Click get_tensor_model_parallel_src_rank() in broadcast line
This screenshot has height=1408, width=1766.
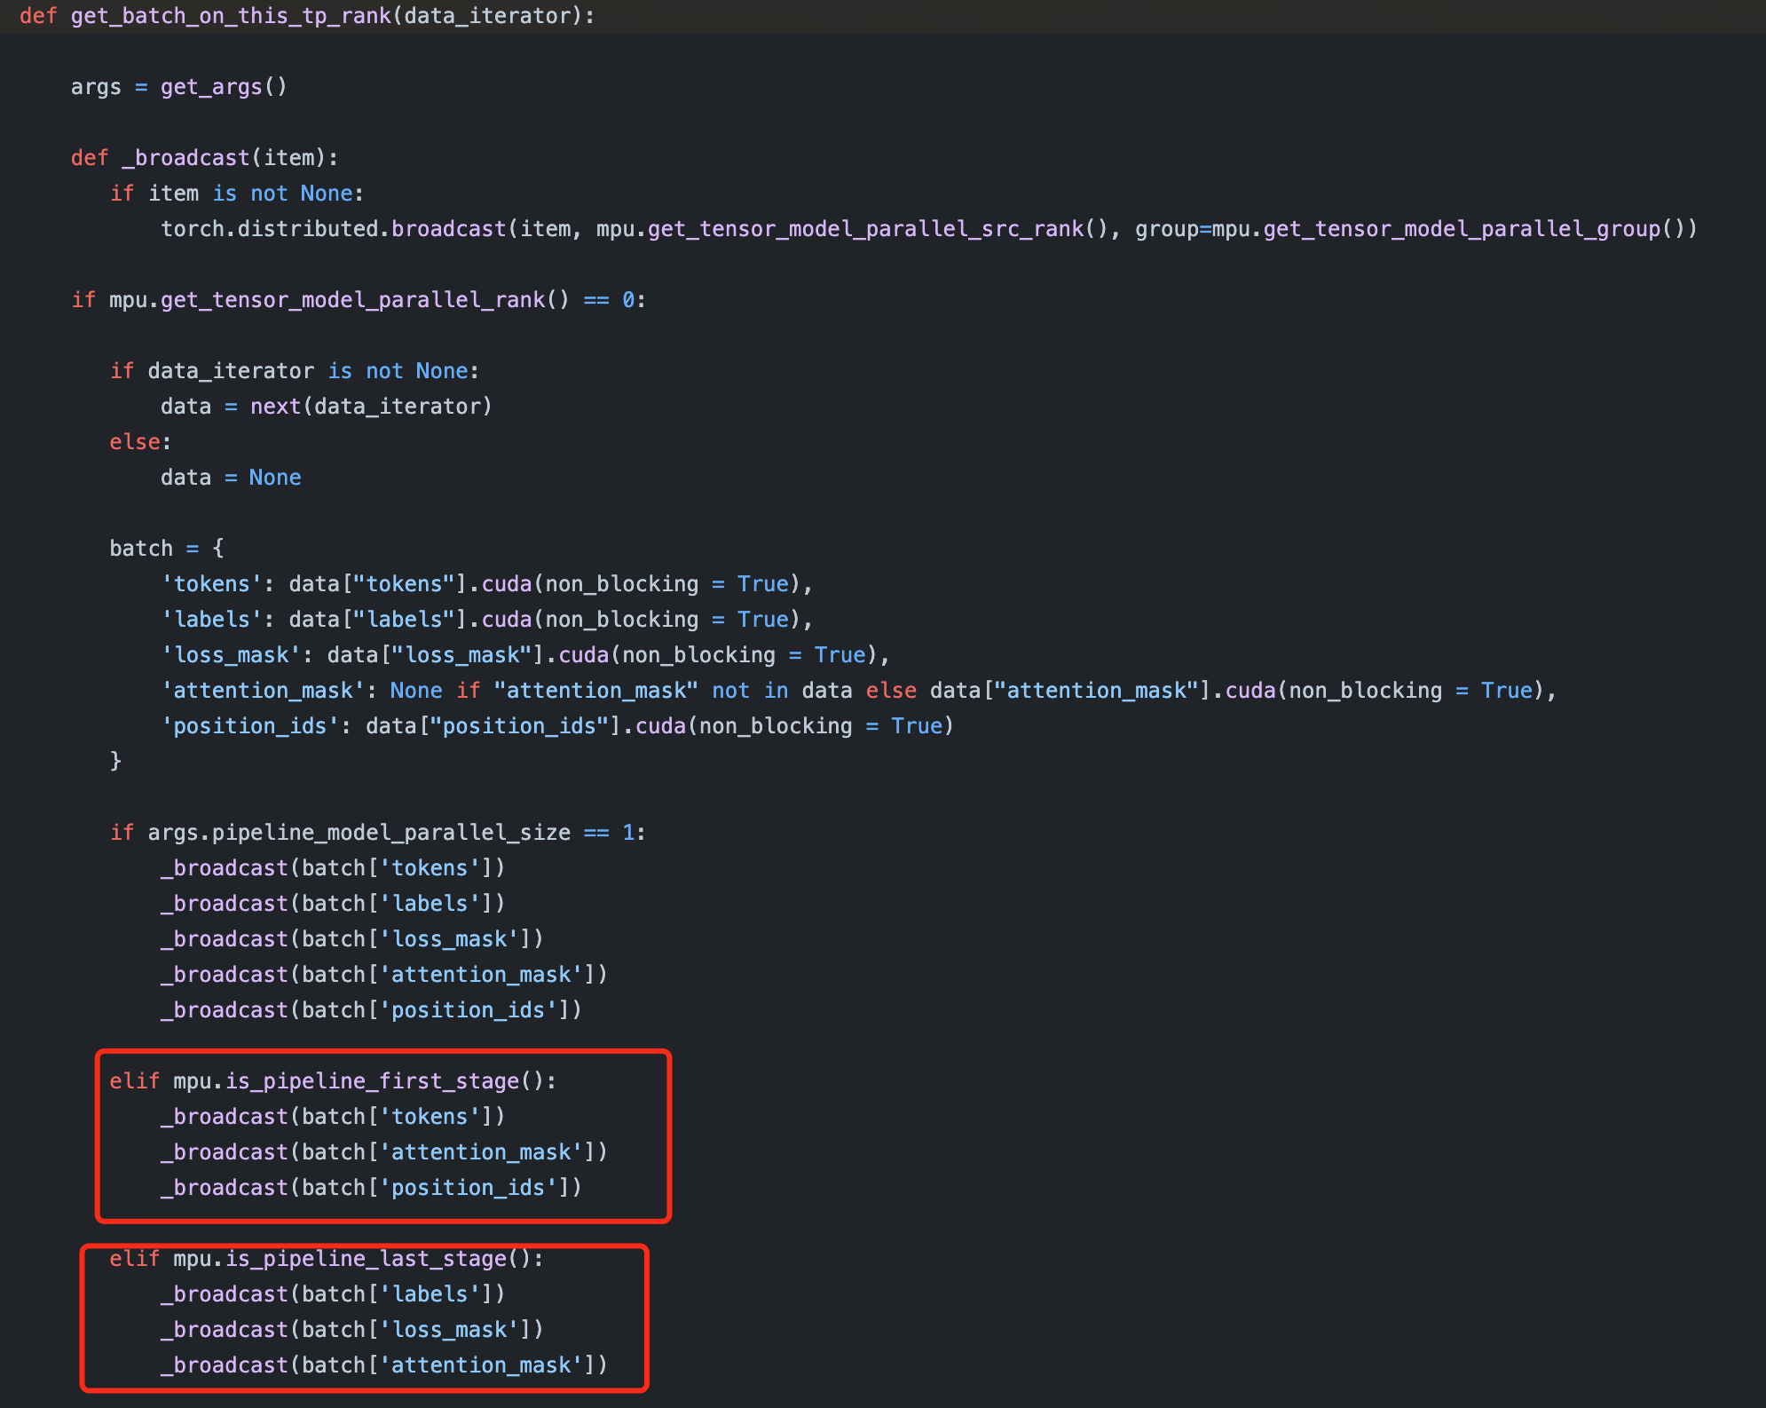878,229
